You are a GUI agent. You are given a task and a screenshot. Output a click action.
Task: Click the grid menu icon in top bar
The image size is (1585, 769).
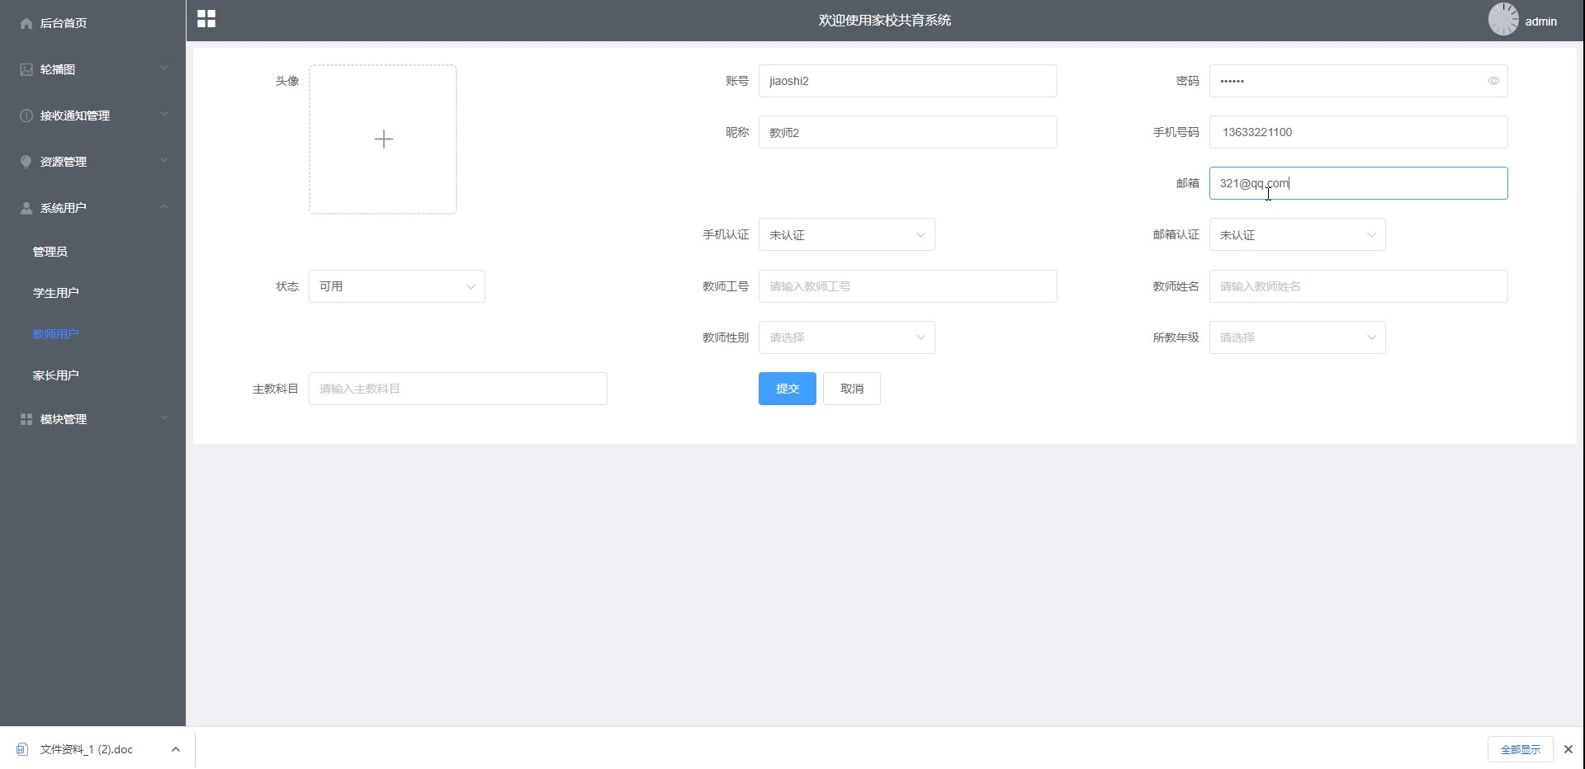click(206, 19)
